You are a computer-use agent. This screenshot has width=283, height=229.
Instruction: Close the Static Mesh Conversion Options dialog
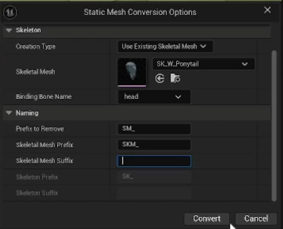pos(267,10)
